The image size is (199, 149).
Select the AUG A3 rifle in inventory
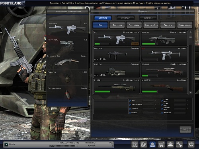coord(164,39)
